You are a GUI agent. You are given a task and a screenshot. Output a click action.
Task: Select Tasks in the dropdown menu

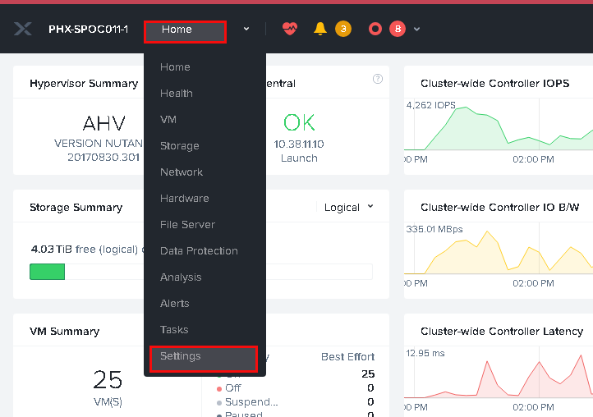(x=174, y=330)
